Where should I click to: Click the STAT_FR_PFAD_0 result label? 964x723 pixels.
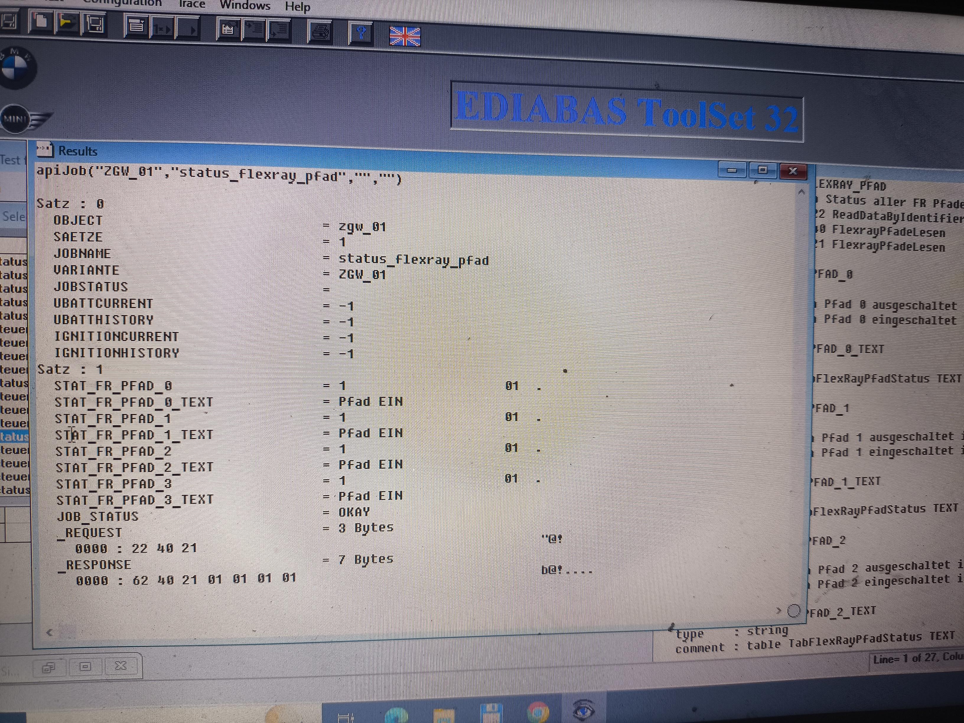(x=113, y=386)
